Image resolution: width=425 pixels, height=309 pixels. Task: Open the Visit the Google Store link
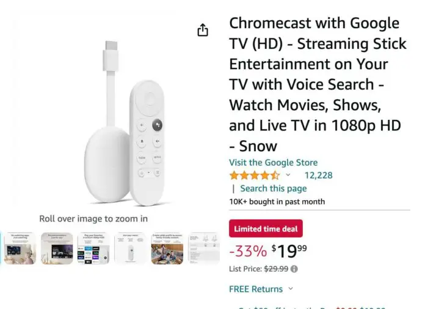click(273, 163)
